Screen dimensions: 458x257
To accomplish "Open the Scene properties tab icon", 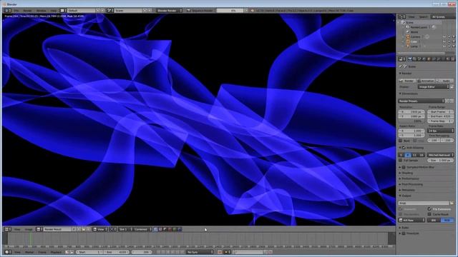I will [x=419, y=59].
